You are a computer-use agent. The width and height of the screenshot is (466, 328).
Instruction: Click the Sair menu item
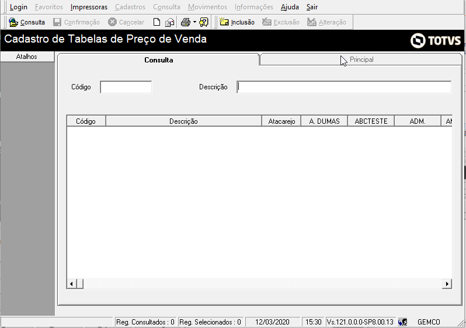tap(312, 7)
